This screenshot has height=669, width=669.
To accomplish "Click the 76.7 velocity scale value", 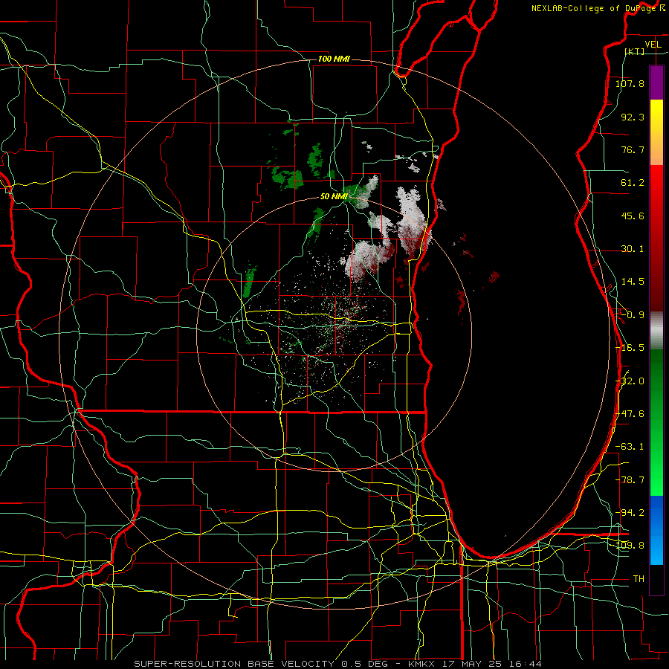I will [633, 149].
